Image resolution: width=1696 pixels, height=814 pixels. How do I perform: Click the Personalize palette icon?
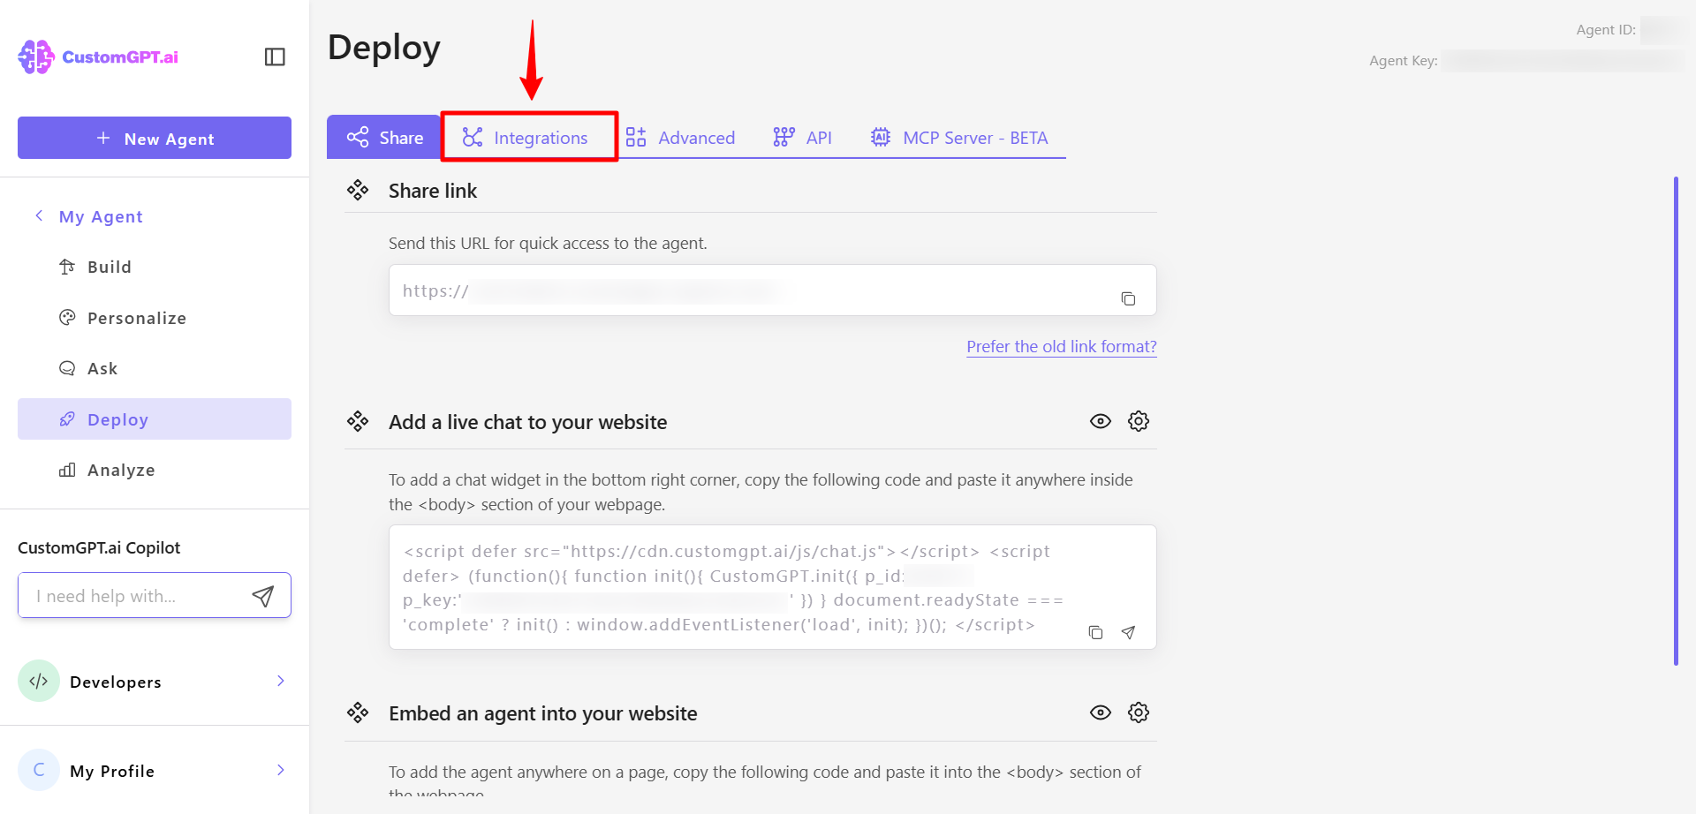click(67, 318)
